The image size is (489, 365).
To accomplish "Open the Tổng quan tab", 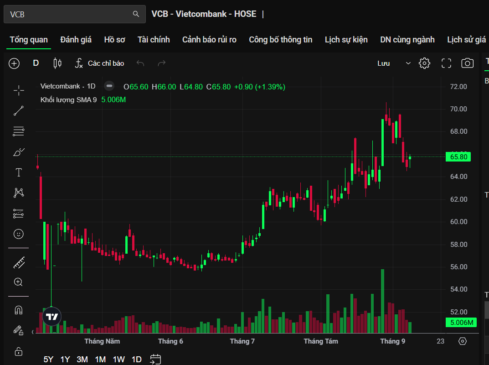I will coord(29,40).
